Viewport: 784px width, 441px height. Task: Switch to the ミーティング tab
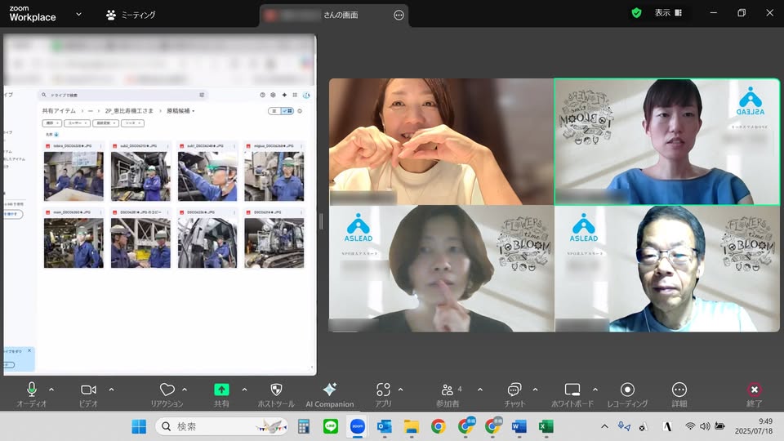coord(131,15)
